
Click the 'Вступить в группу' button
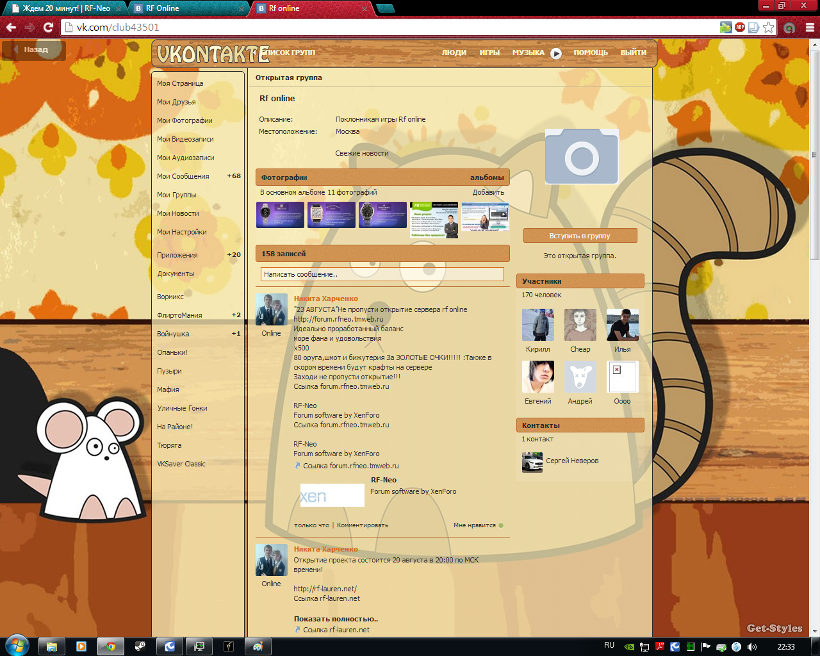[x=580, y=236]
